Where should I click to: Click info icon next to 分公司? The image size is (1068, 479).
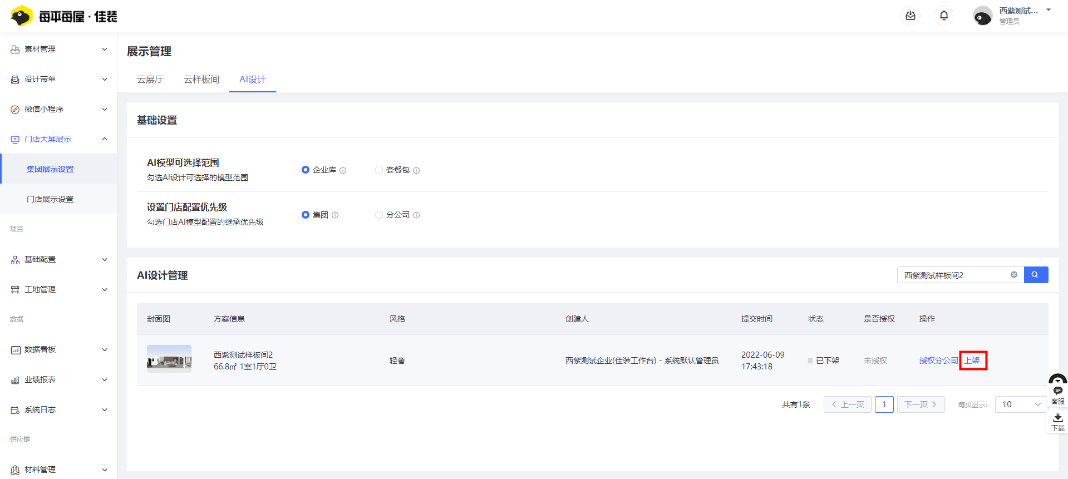(416, 215)
